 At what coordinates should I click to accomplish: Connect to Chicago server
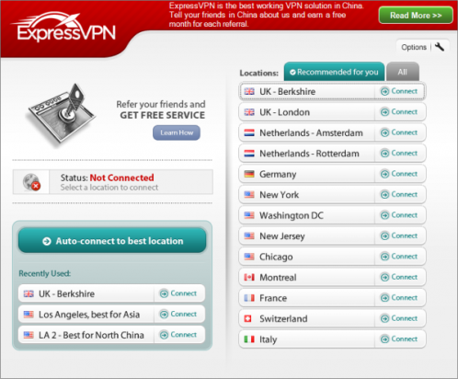(399, 257)
